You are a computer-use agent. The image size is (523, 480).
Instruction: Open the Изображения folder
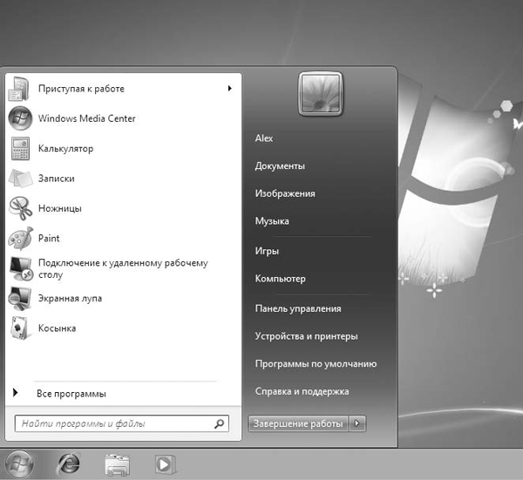click(x=285, y=193)
